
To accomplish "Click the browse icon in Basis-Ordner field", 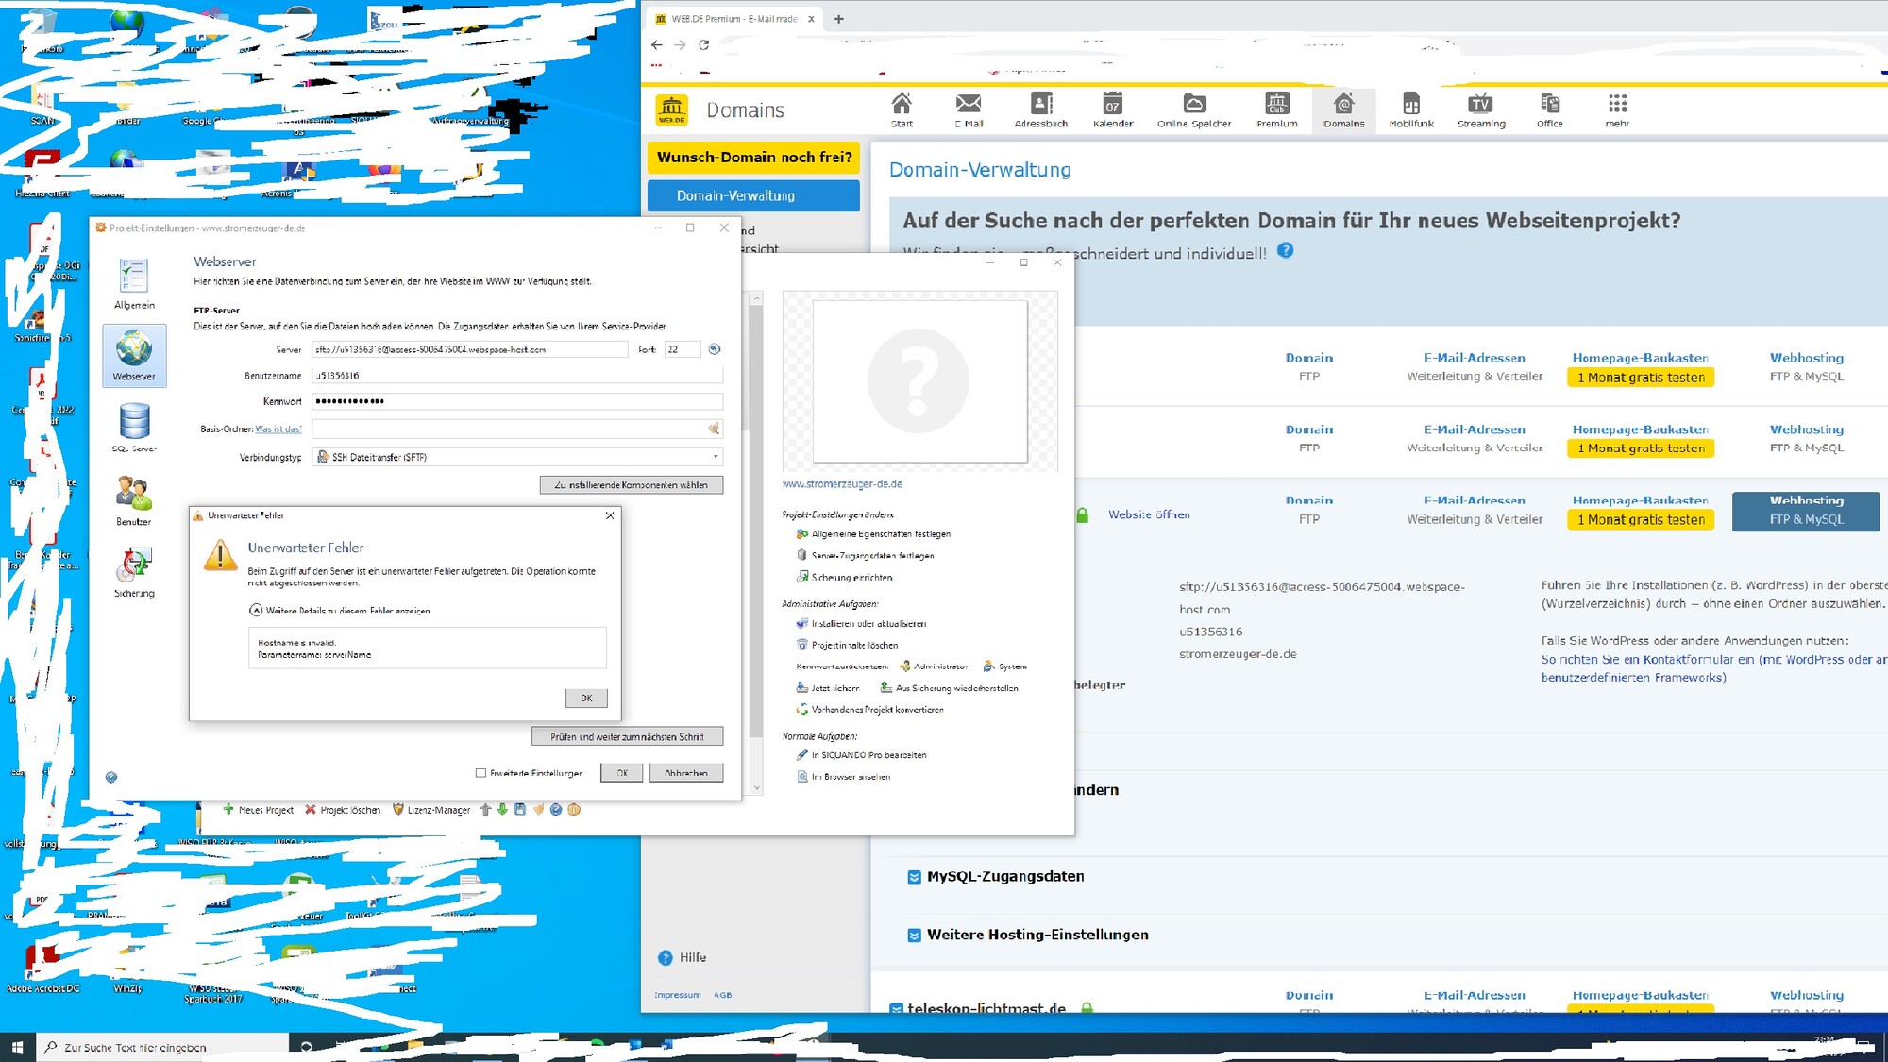I will click(714, 429).
